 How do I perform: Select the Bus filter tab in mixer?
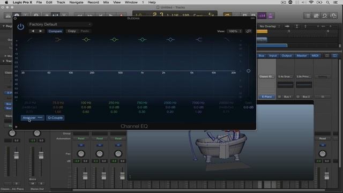[261, 56]
